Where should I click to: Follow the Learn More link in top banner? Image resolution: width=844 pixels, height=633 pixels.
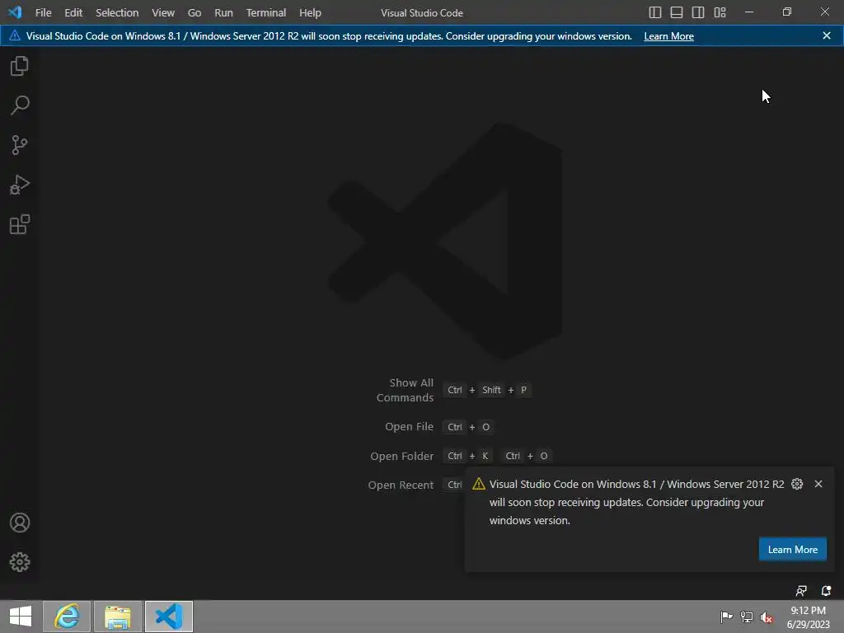[668, 36]
